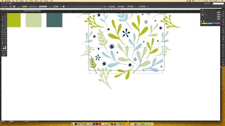The image size is (225, 126).
Task: Open the Arrange Documents menu in the application bar
Action: point(10,3)
